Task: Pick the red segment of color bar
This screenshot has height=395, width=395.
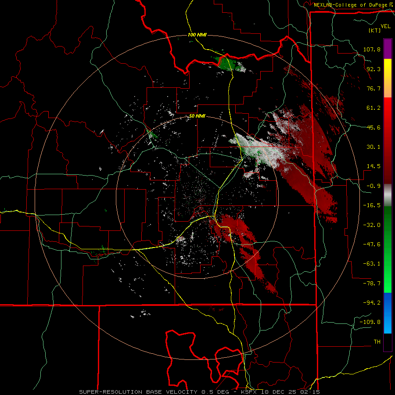Action: [x=388, y=140]
